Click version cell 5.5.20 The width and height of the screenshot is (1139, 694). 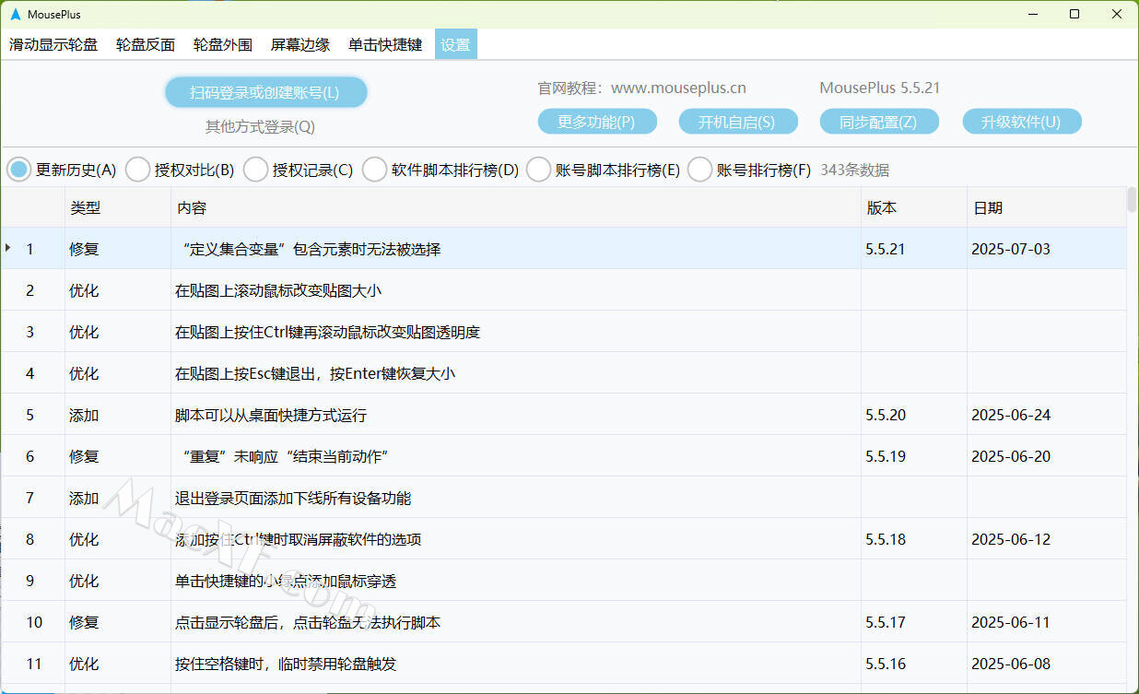point(914,415)
